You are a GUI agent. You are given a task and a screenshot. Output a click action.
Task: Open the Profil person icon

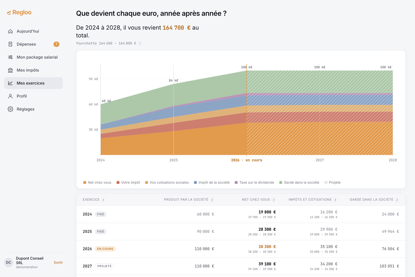(x=10, y=96)
